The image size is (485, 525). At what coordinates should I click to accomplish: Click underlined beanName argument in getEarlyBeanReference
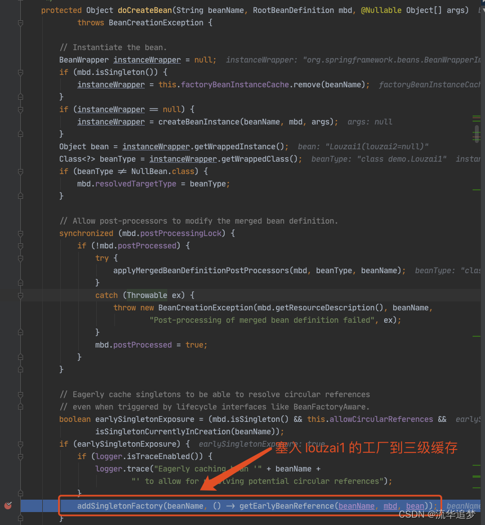coord(357,506)
